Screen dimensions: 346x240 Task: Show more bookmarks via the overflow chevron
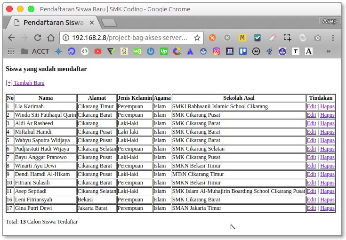(x=329, y=51)
